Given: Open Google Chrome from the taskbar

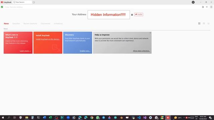Looking at the screenshot, I should [92, 118].
